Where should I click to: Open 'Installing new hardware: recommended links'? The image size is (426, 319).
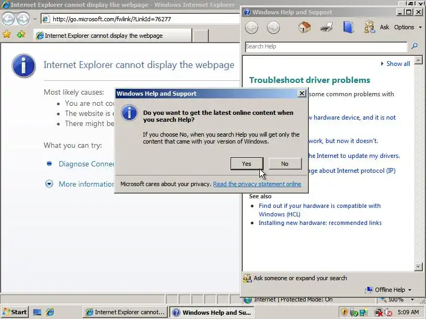[320, 223]
